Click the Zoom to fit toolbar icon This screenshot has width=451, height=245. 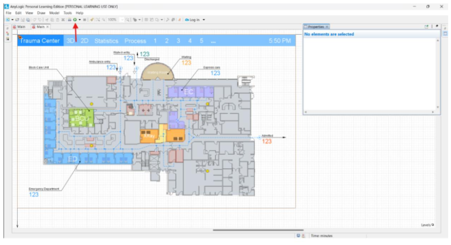coord(98,20)
